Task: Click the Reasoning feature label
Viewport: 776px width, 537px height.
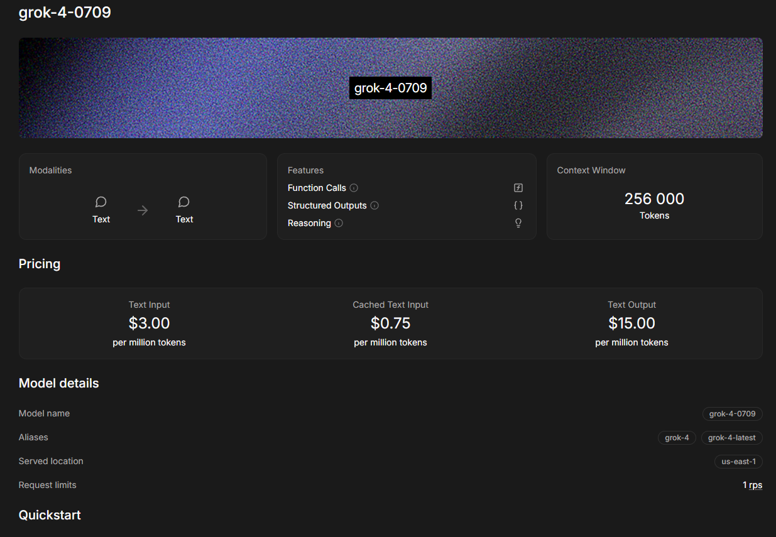Action: 309,223
